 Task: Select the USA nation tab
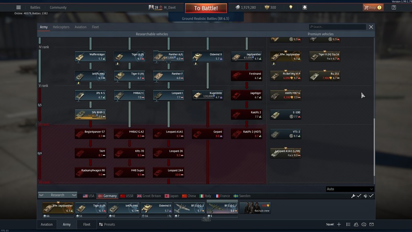coord(89,196)
